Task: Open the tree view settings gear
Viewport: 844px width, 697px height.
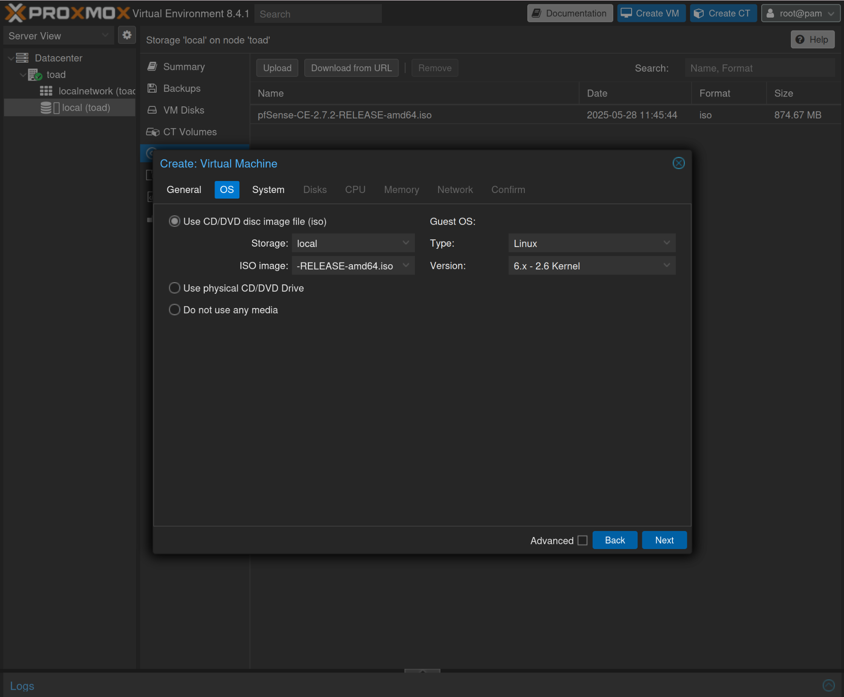Action: pos(127,35)
